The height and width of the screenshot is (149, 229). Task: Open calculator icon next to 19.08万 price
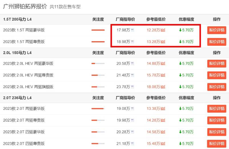coord(132,109)
